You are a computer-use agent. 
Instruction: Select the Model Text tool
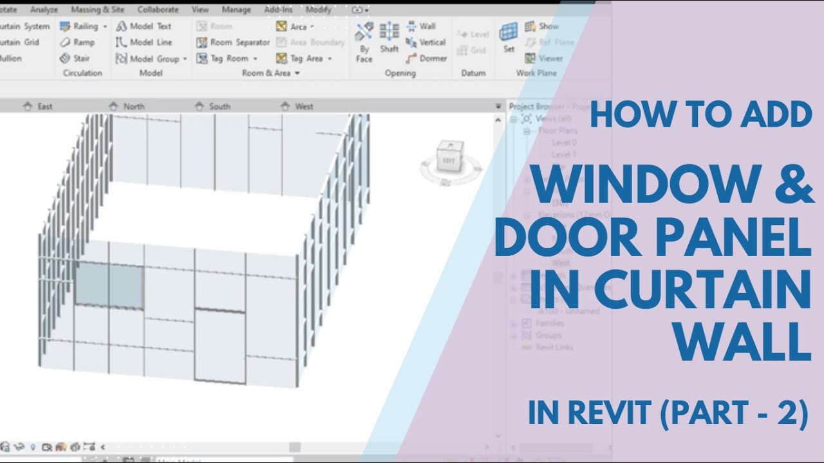(144, 26)
